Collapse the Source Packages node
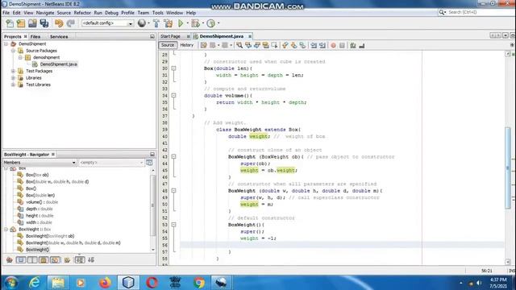 pyautogui.click(x=13, y=51)
